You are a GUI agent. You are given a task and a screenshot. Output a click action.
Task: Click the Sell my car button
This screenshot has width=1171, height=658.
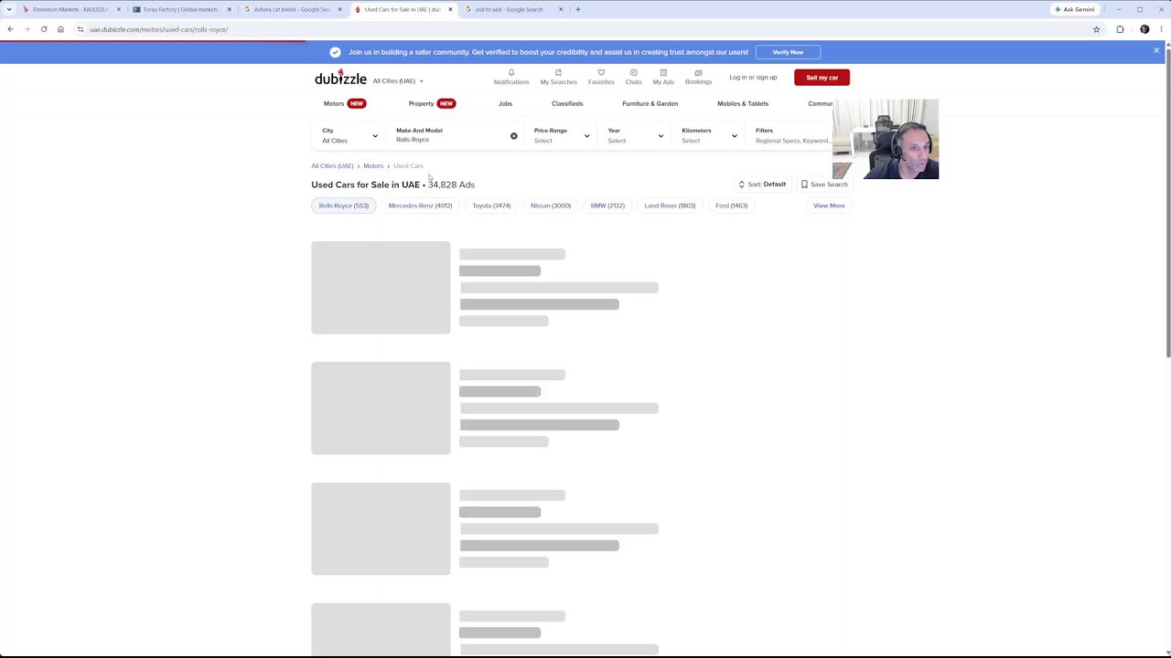(x=822, y=78)
